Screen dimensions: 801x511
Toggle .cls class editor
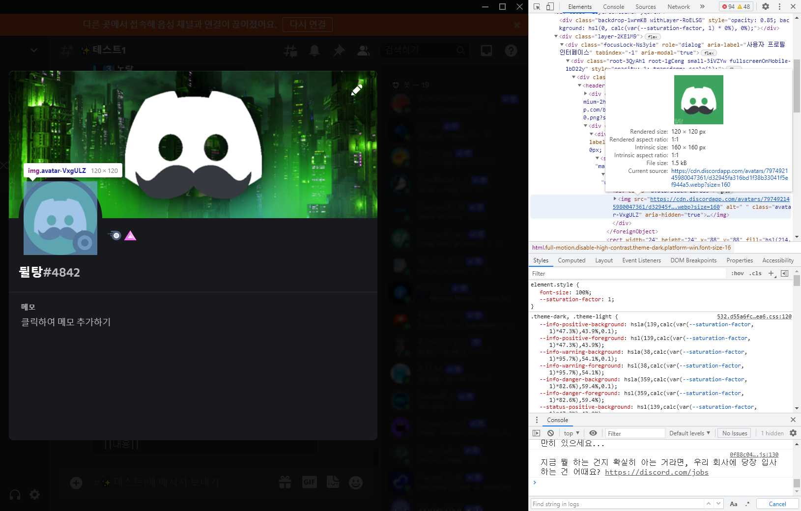point(755,274)
